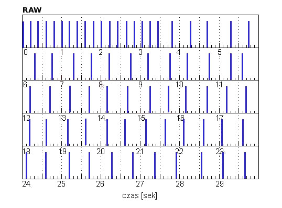Click the time label 20

click(x=101, y=152)
